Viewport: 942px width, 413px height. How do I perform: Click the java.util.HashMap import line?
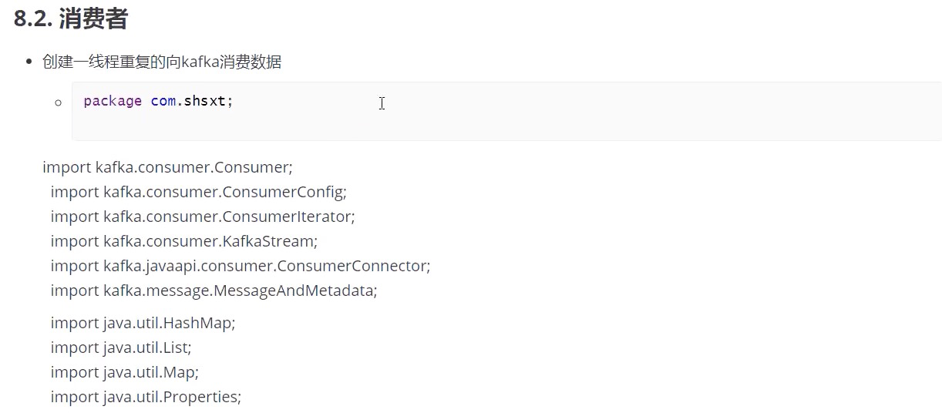(x=143, y=323)
